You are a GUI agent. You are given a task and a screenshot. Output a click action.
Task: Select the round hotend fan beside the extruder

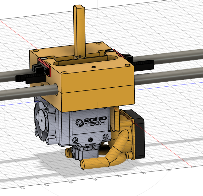coord(42,121)
